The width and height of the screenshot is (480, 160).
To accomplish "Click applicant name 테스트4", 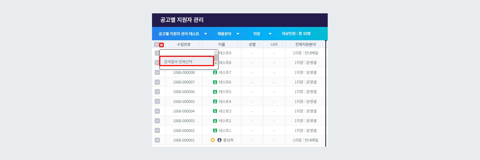I will point(225,101).
